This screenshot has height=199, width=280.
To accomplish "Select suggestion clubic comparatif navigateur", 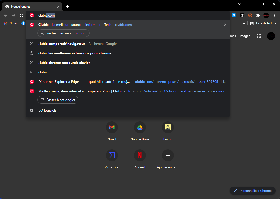I will [128, 44].
